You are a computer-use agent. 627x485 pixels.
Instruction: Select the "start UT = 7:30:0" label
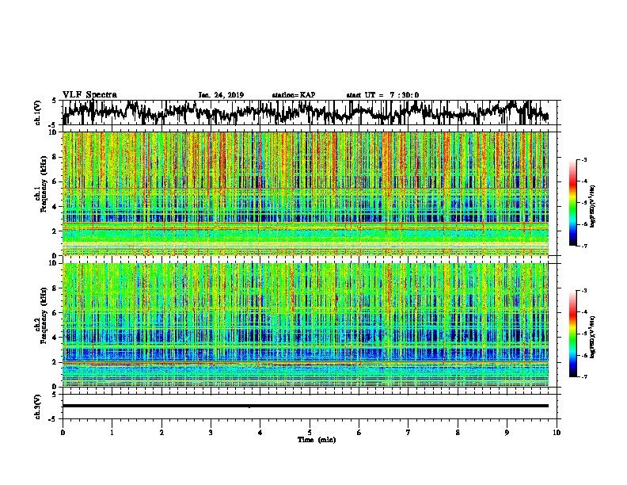382,95
